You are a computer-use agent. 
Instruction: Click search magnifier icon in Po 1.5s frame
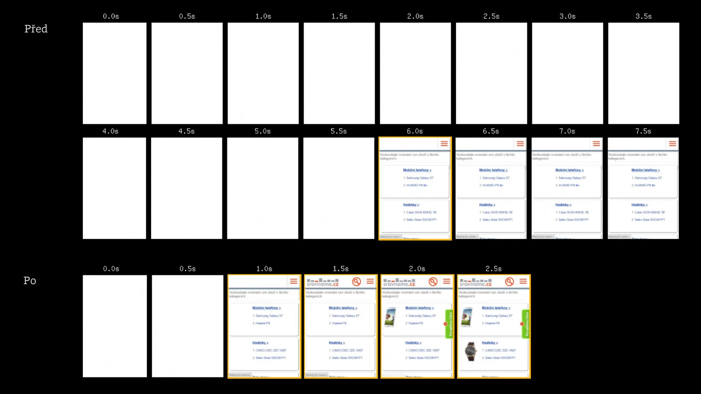357,281
